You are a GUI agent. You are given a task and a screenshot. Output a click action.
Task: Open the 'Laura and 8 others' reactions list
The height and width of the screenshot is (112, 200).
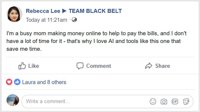44,82
